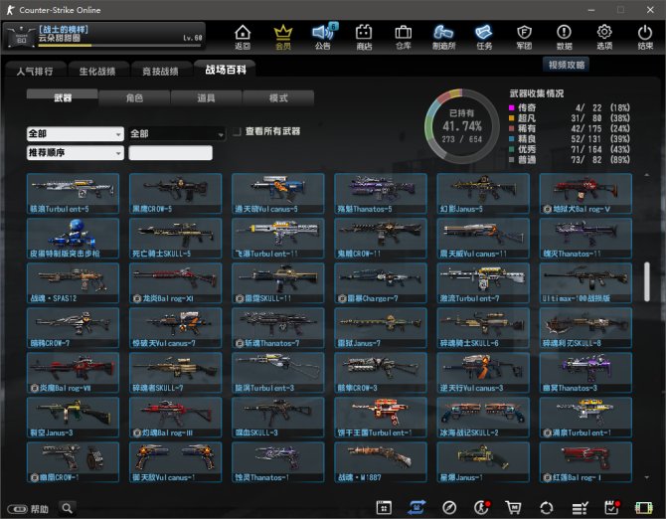Screen dimensions: 666x519
Task: Select the Thanatos-1 weapon card
Action: click(277, 462)
